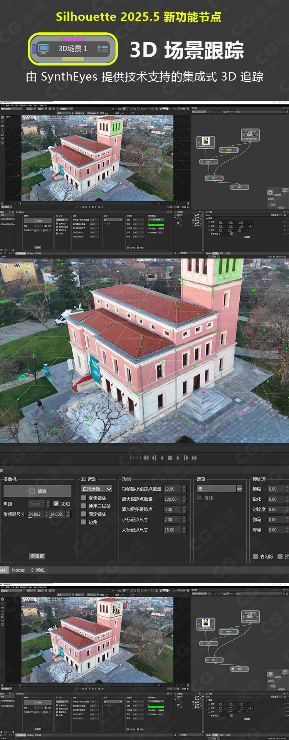Switch to the 时间线 tab in large panel

(x=38, y=570)
